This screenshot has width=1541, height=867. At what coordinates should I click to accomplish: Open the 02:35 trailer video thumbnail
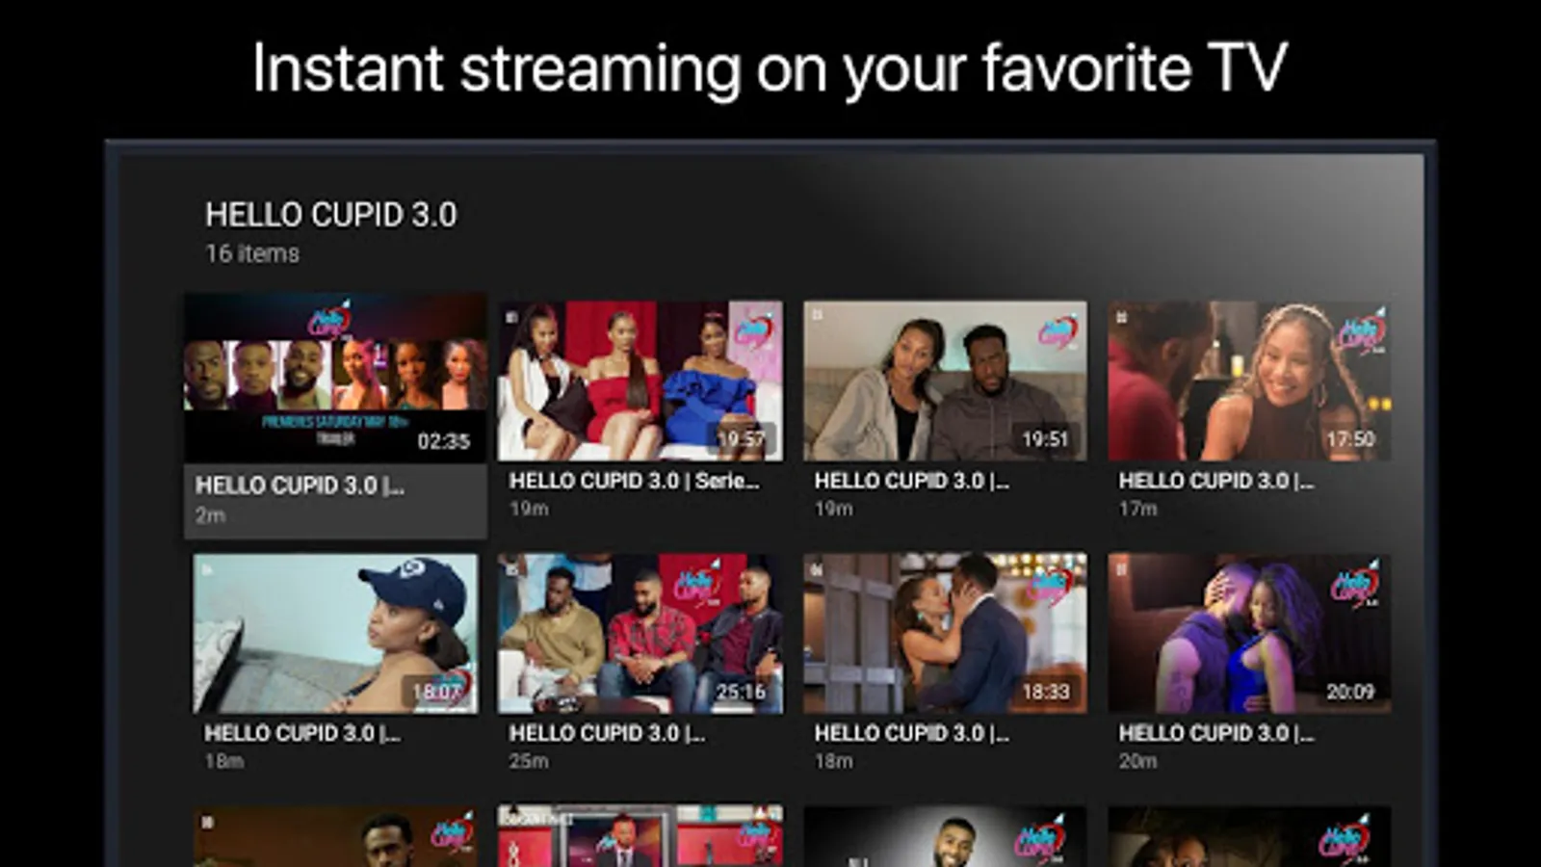click(335, 378)
